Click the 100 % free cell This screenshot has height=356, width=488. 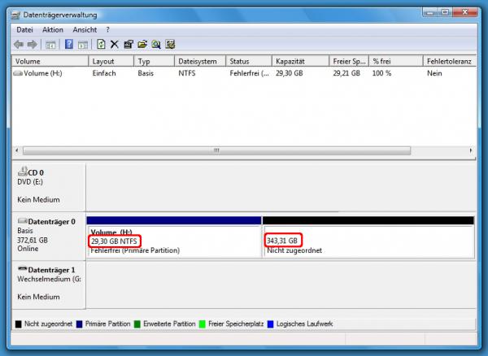(x=382, y=73)
